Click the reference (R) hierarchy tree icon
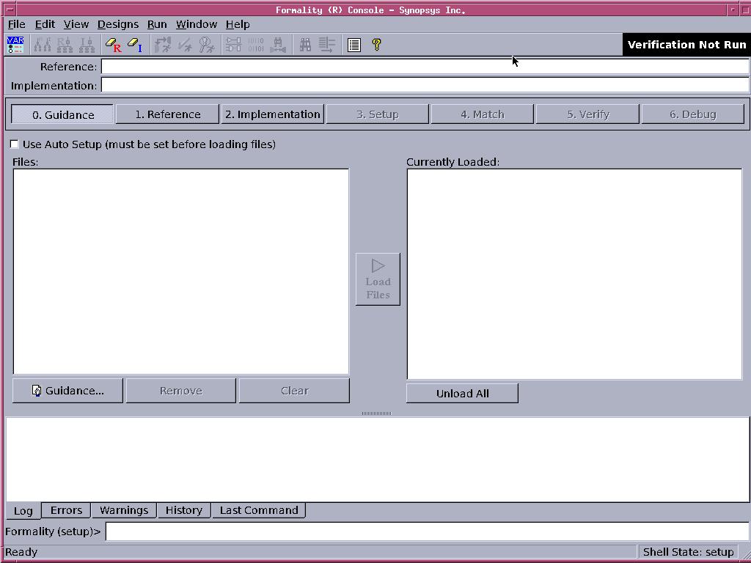The width and height of the screenshot is (751, 563). [x=65, y=45]
